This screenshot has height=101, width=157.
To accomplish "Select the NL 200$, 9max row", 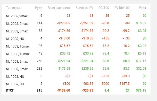I will click(76, 23).
